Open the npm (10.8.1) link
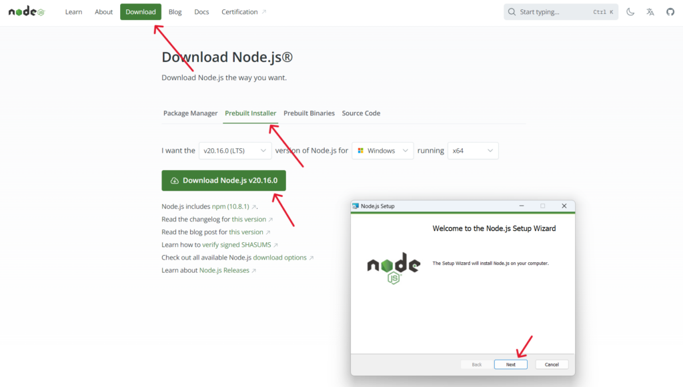The height and width of the screenshot is (387, 683). click(x=230, y=207)
